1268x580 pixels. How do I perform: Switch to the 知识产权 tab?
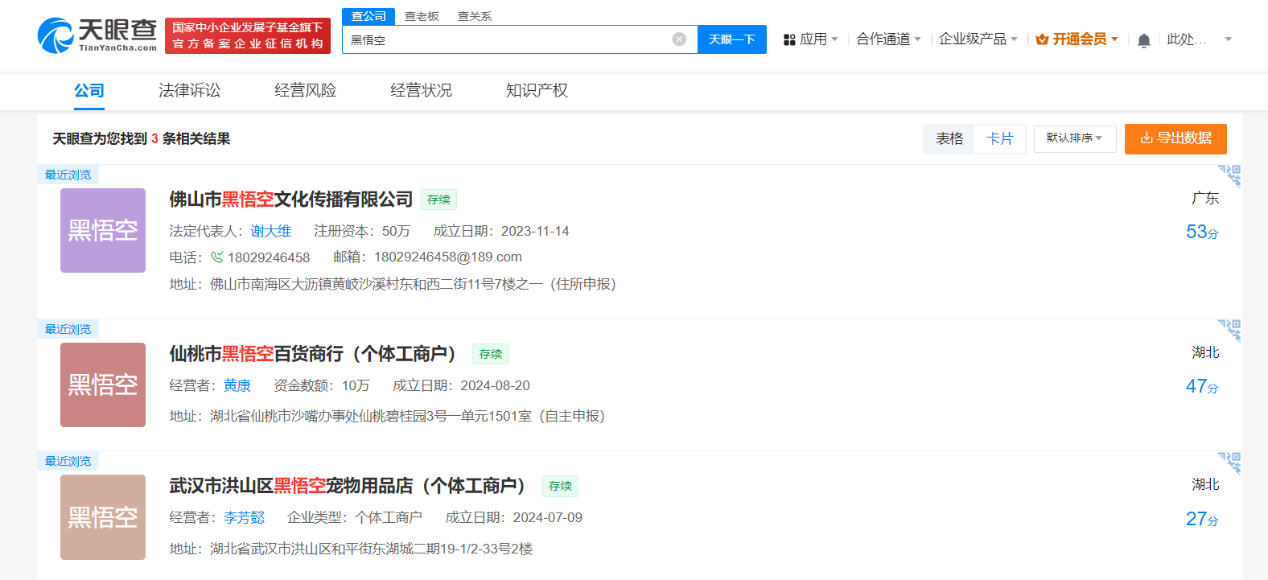537,91
